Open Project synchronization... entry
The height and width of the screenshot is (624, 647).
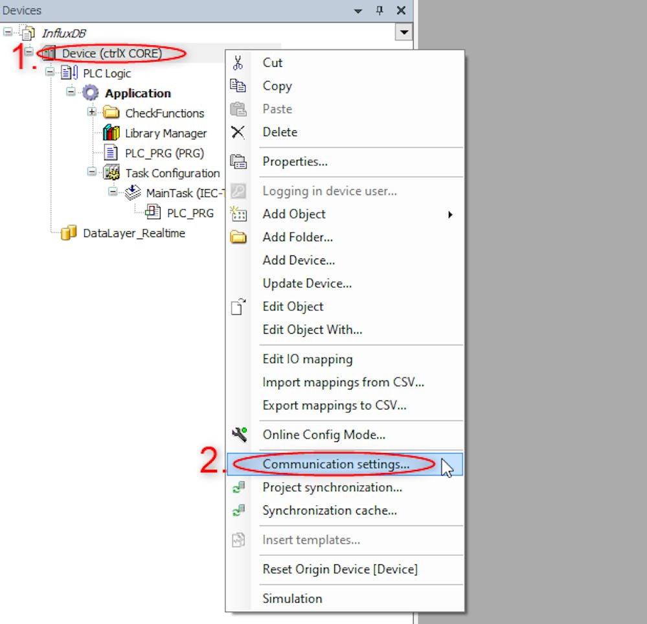[345, 487]
